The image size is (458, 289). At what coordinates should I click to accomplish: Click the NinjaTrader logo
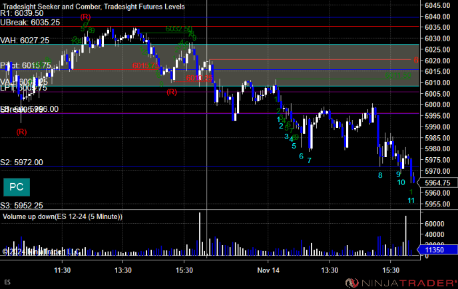[401, 283]
